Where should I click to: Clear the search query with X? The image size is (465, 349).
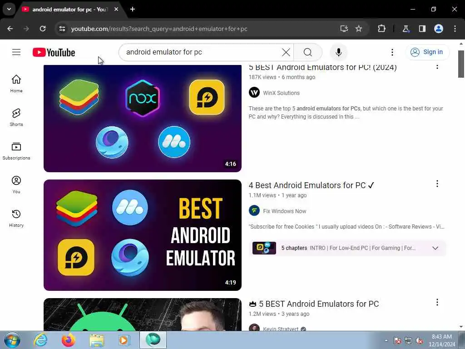point(286,52)
